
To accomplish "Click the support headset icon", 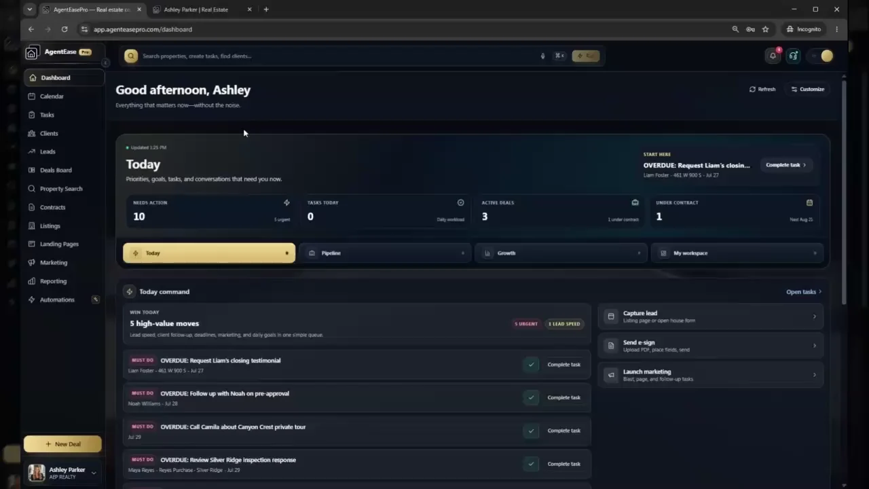I will pyautogui.click(x=793, y=56).
